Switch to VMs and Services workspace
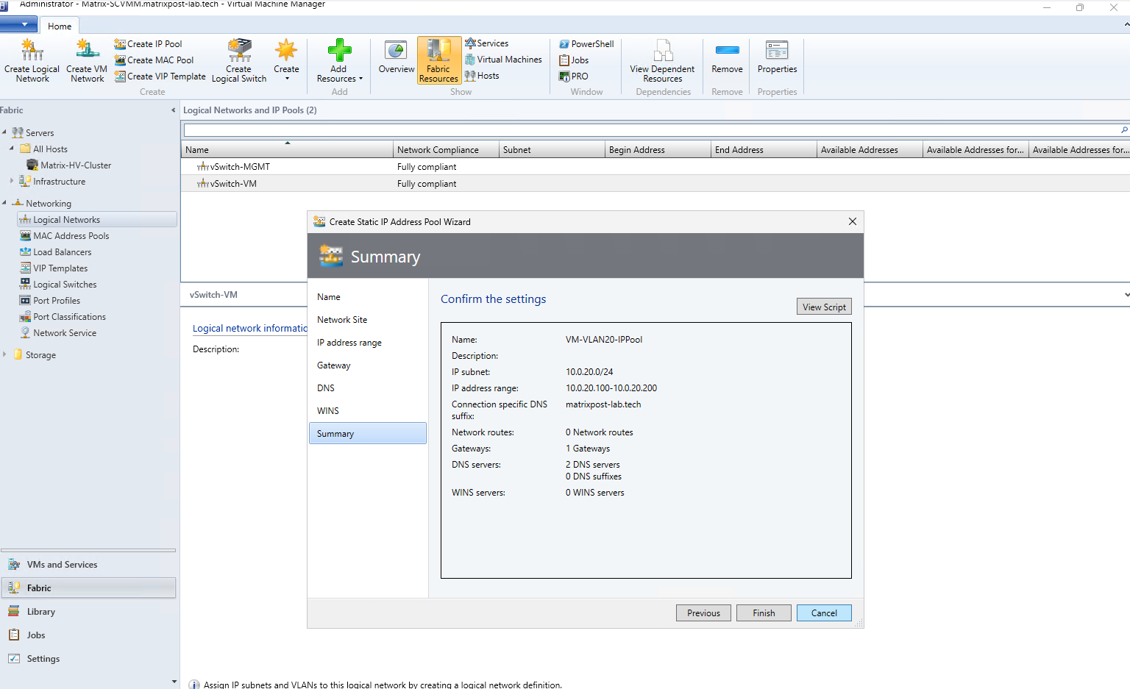The height and width of the screenshot is (689, 1130). pyautogui.click(x=88, y=565)
